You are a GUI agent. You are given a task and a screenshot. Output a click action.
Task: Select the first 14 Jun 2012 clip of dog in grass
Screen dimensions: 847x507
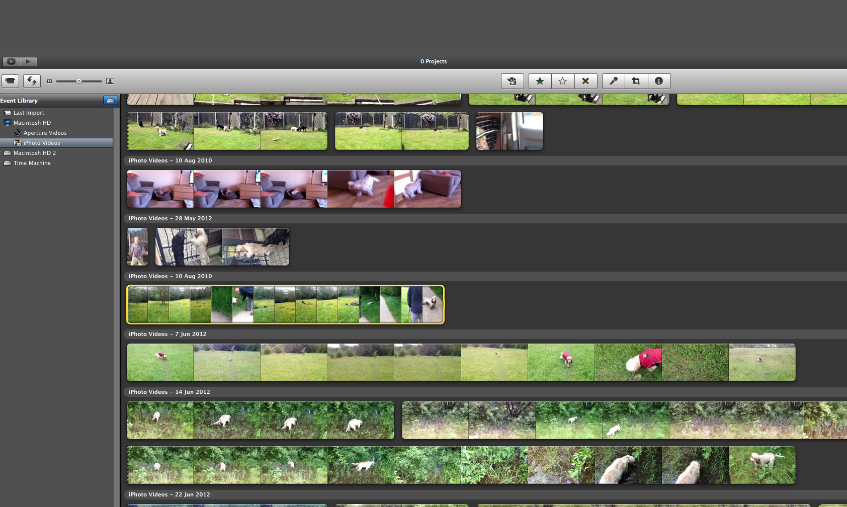[x=261, y=420]
